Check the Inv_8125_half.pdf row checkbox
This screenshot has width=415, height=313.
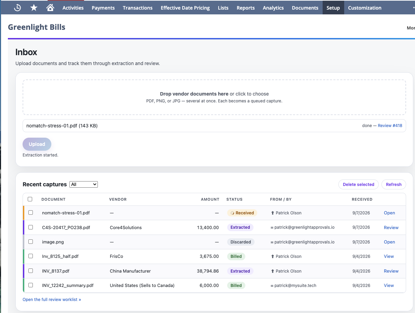click(x=31, y=256)
